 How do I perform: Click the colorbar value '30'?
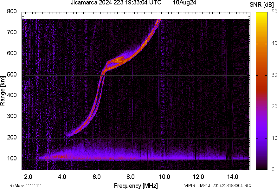[274, 75]
